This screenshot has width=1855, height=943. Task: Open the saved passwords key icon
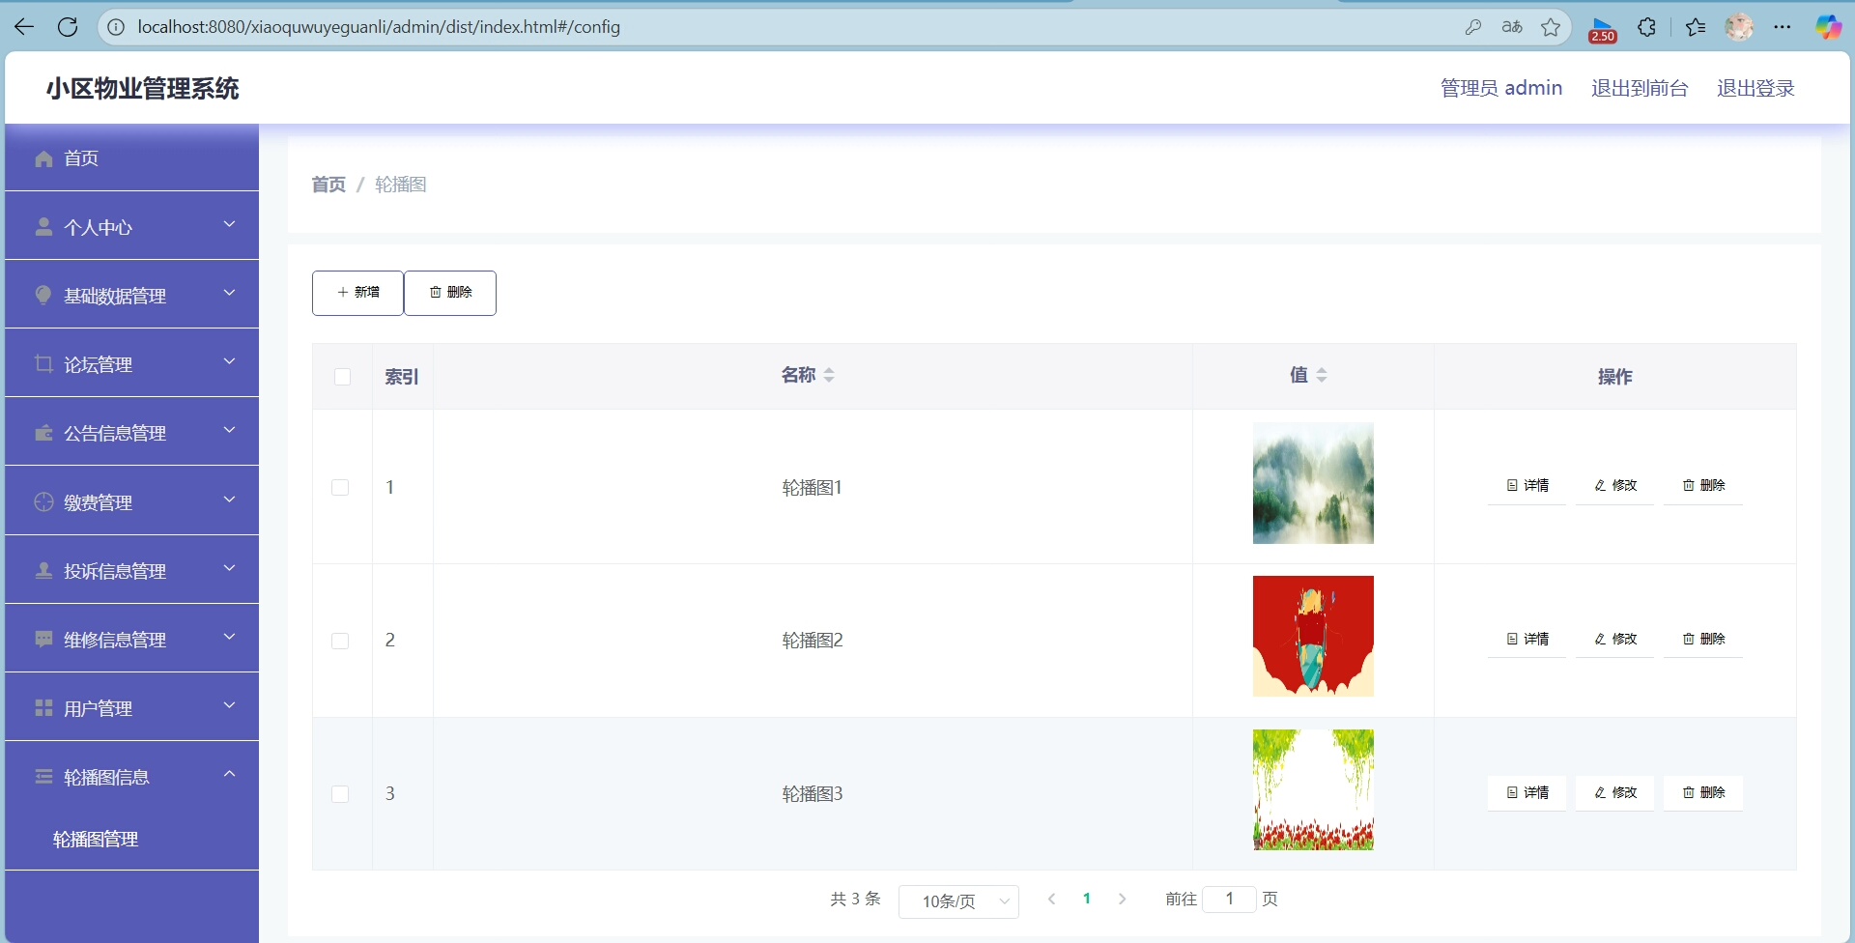(x=1473, y=27)
